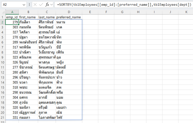
Task: Select cell containing emp_id 277
Action: tap(12, 67)
